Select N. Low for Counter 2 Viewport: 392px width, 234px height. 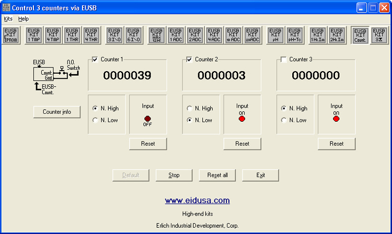pyautogui.click(x=199, y=120)
